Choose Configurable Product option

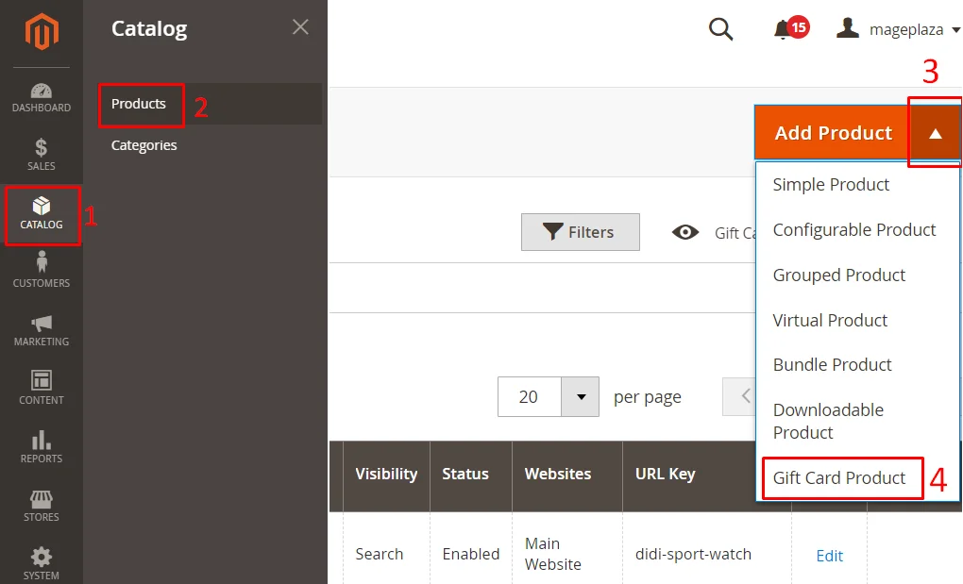pos(854,230)
